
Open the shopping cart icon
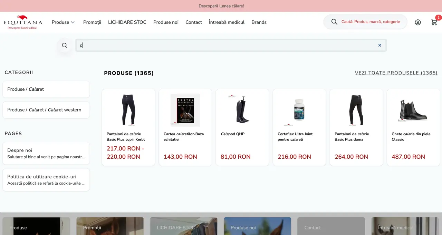pos(434,22)
